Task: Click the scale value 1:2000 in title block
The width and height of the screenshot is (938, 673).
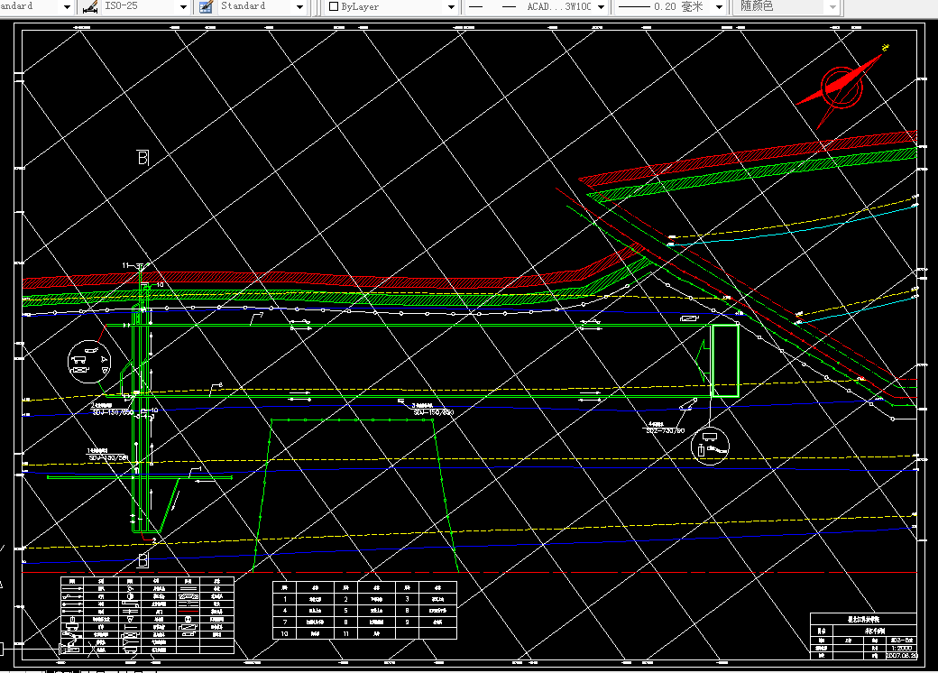Action: [x=901, y=648]
